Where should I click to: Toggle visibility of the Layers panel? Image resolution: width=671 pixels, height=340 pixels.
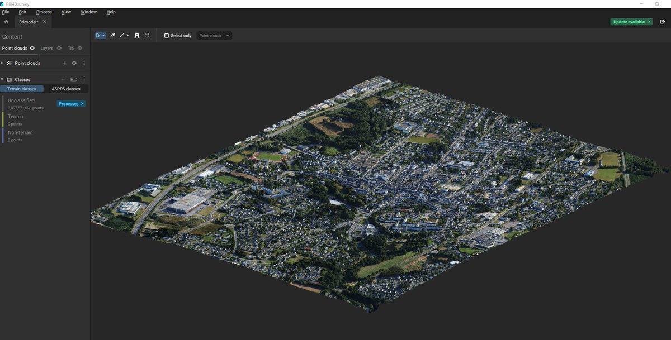tap(59, 48)
